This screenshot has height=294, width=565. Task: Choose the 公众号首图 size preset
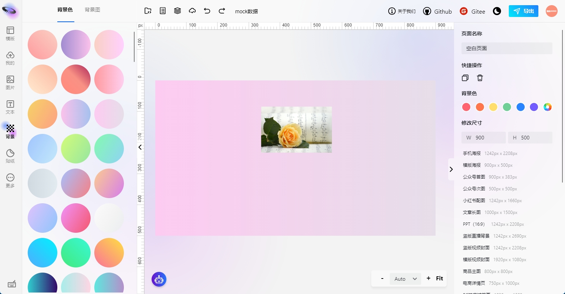[x=490, y=177]
